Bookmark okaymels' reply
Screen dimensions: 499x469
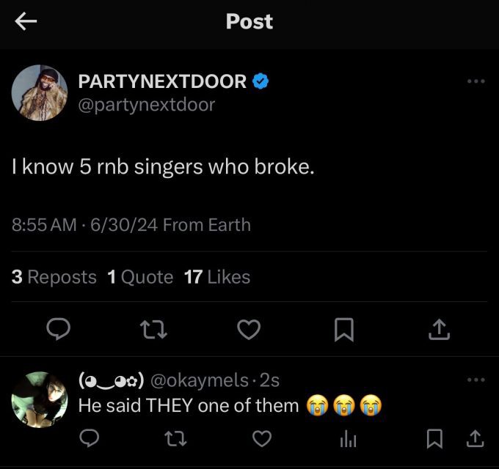point(434,439)
